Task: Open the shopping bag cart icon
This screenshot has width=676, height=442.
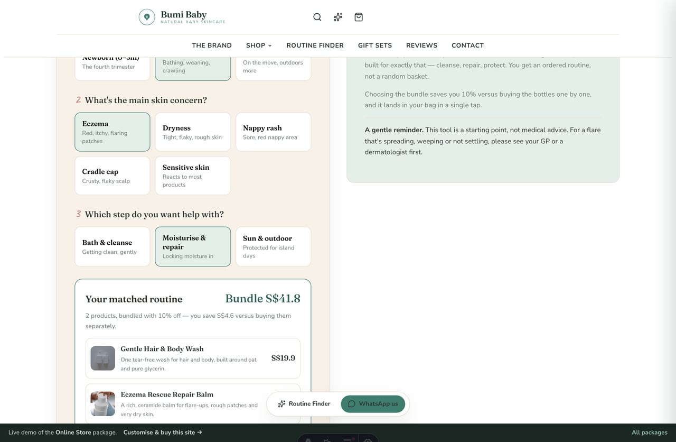Action: tap(359, 17)
